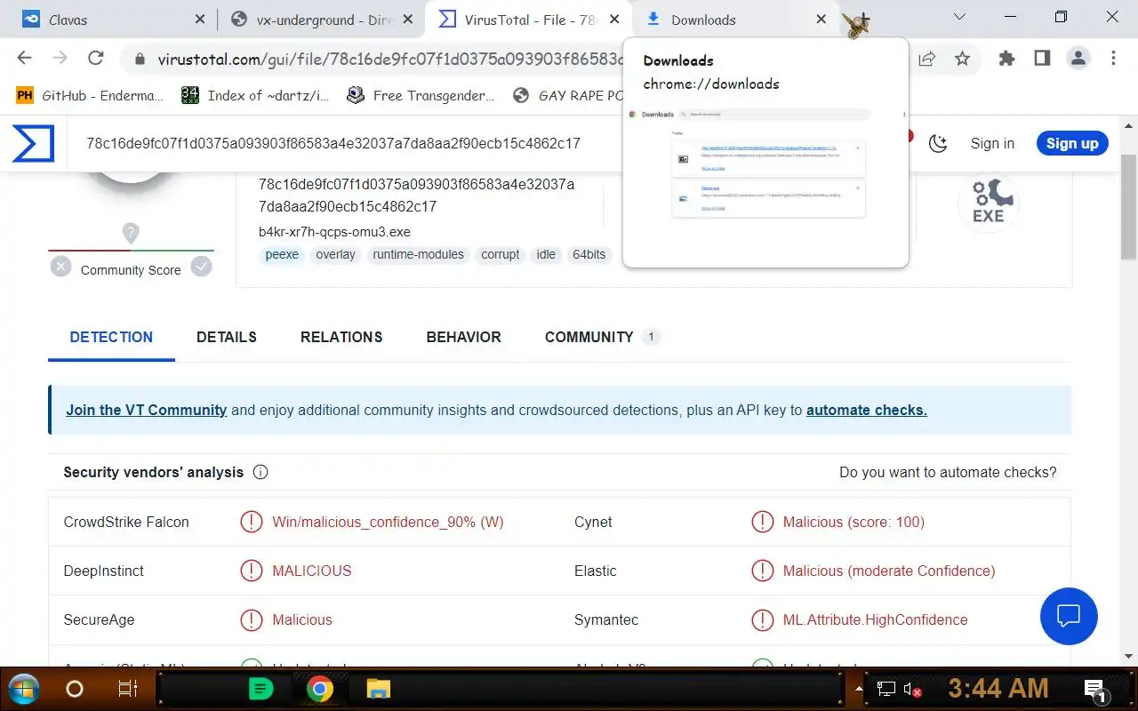1138x711 pixels.
Task: Open the COMMUNITY tab
Action: coord(601,337)
